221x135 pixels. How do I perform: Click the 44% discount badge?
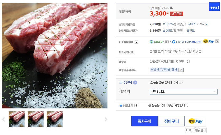coord(215,8)
